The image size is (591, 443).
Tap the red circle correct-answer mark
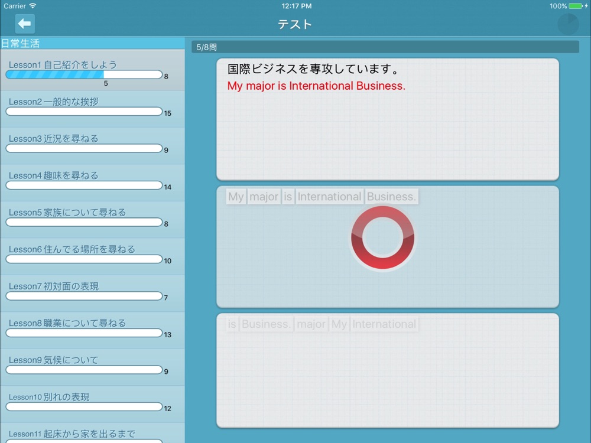pos(382,237)
